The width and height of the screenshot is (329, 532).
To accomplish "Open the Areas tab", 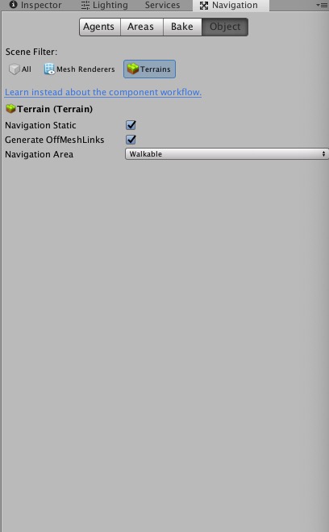I will coord(142,27).
